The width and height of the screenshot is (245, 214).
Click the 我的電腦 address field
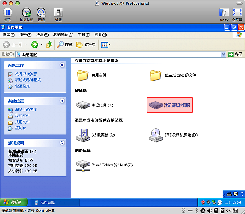point(118,54)
